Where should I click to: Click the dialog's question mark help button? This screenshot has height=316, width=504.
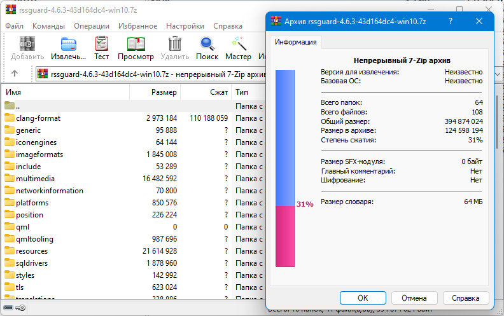pyautogui.click(x=451, y=22)
